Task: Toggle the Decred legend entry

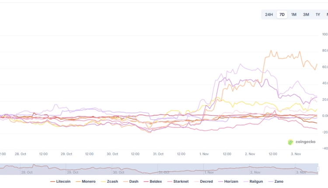Action: pyautogui.click(x=205, y=181)
